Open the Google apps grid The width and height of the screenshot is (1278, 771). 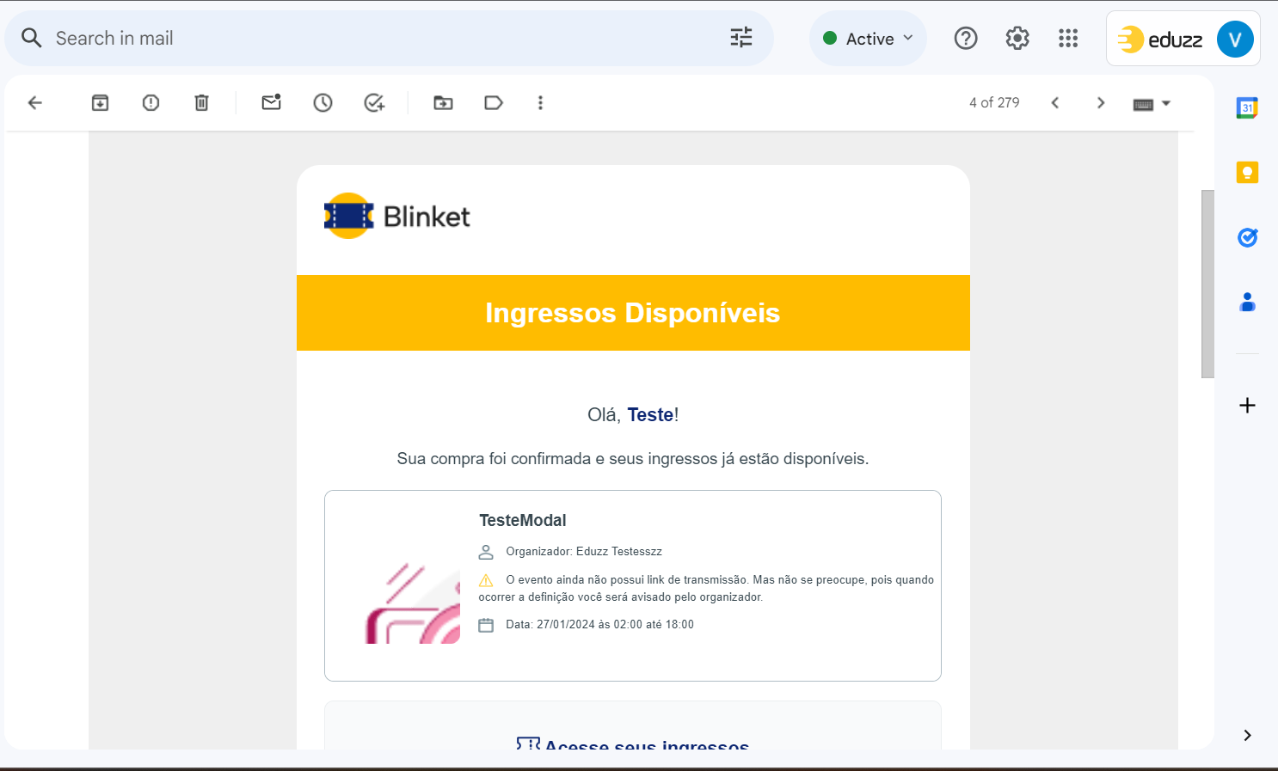click(1068, 39)
